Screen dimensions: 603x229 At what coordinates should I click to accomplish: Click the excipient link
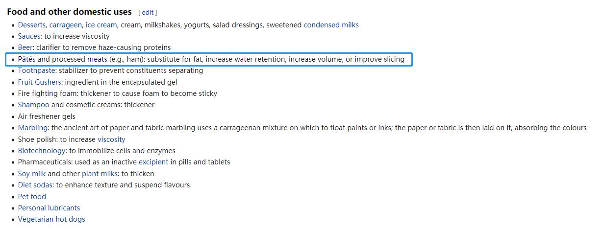click(153, 162)
